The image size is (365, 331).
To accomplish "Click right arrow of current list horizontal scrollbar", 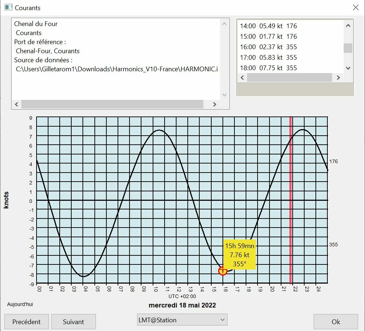I will pos(338,77).
